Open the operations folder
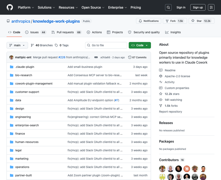 [x=22, y=167]
